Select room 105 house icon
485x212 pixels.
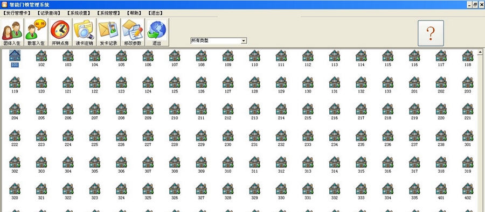tap(121, 55)
